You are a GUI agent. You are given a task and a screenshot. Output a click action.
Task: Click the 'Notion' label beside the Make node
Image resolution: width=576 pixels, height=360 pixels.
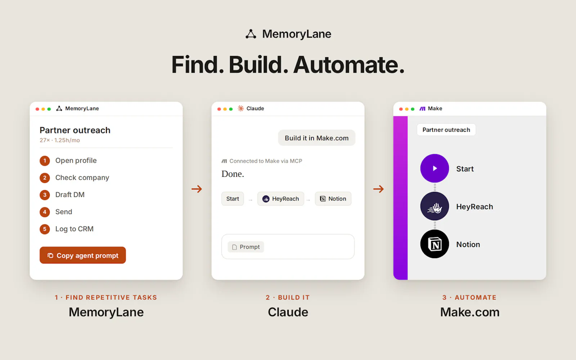click(x=468, y=244)
